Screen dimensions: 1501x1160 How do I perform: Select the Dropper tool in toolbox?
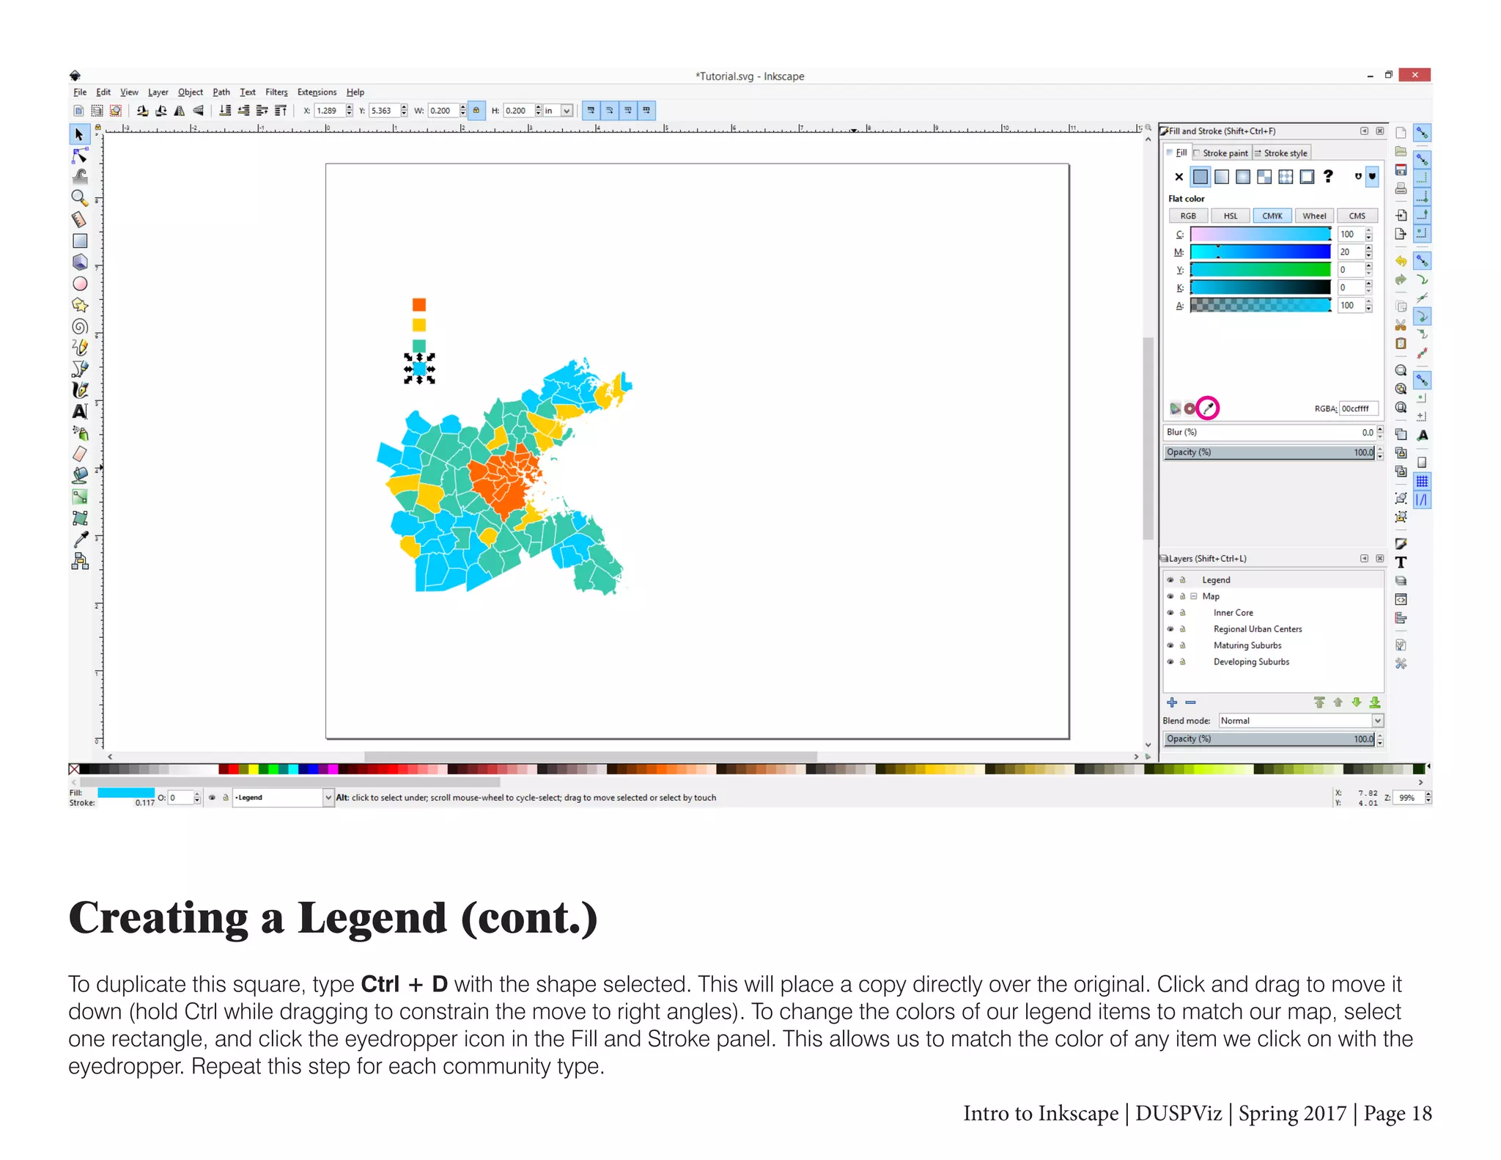tap(81, 540)
